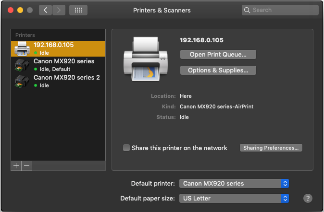Go forward with the right arrow
Viewport: 324px width, 212px height.
click(59, 10)
